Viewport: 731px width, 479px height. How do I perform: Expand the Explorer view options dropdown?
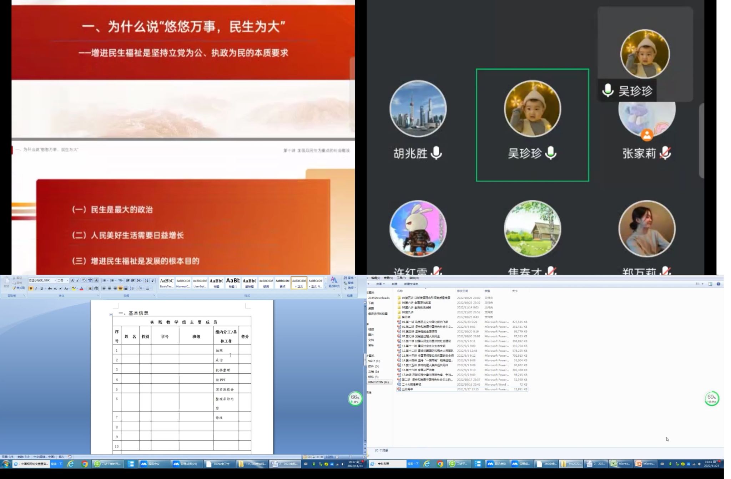click(x=702, y=284)
